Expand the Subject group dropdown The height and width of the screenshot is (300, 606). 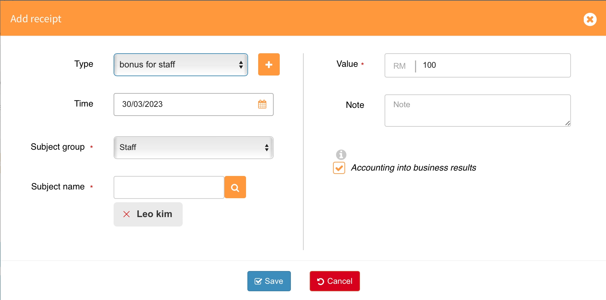[193, 148]
